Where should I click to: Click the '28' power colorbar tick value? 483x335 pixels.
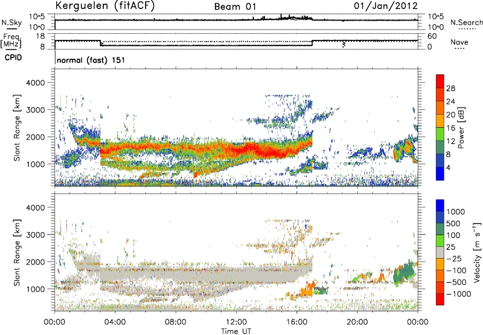click(450, 88)
